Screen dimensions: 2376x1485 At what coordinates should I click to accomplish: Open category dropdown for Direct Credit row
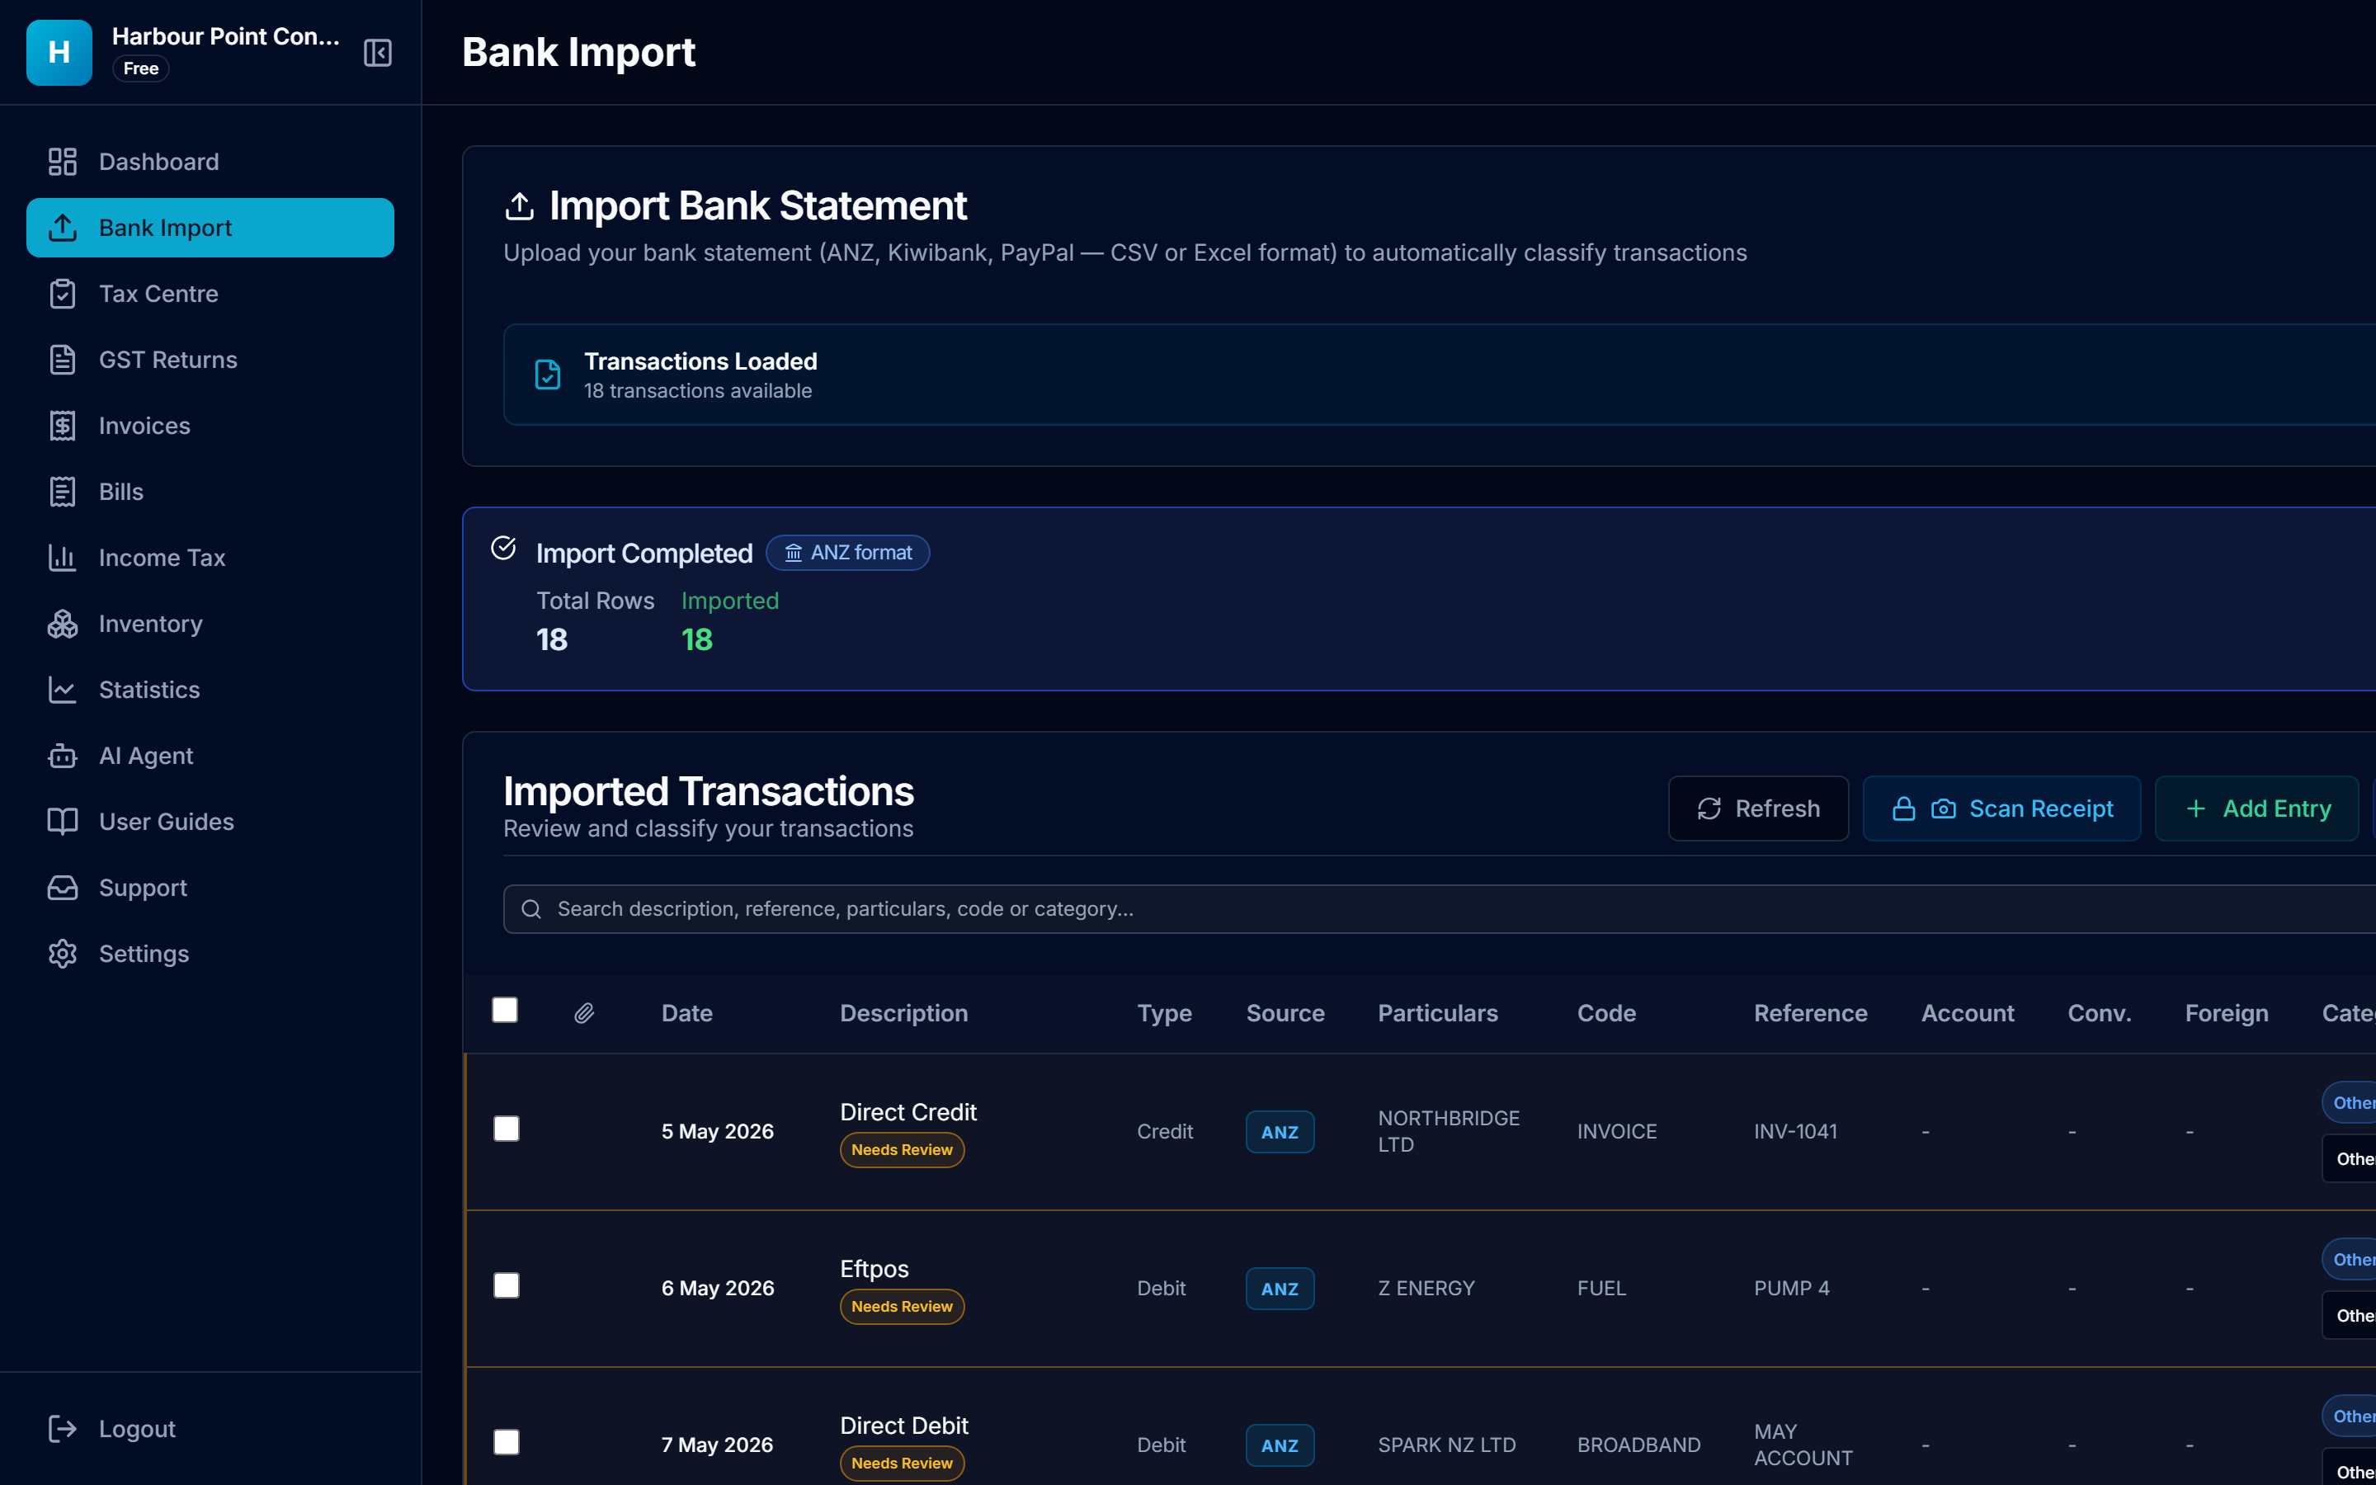pyautogui.click(x=2350, y=1159)
